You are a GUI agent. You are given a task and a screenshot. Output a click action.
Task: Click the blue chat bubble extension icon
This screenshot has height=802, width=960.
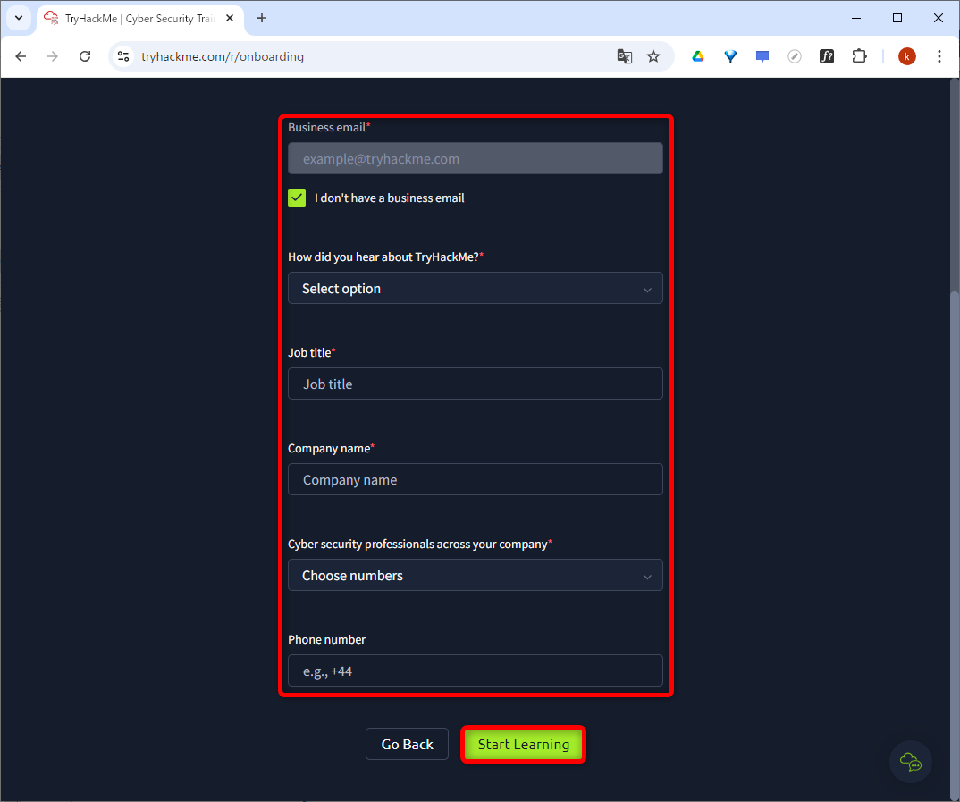(x=762, y=56)
